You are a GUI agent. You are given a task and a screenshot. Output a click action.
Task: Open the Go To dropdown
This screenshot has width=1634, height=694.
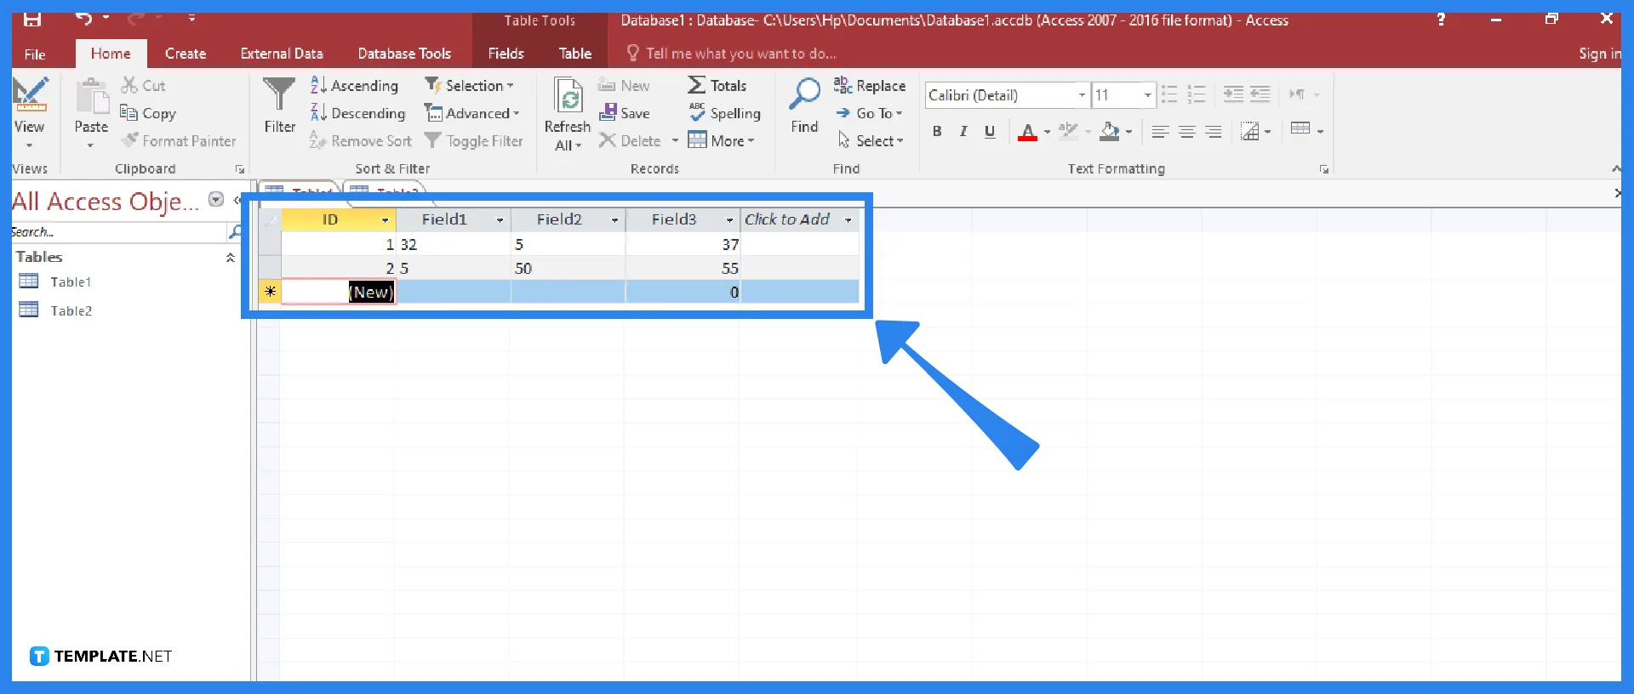[869, 113]
